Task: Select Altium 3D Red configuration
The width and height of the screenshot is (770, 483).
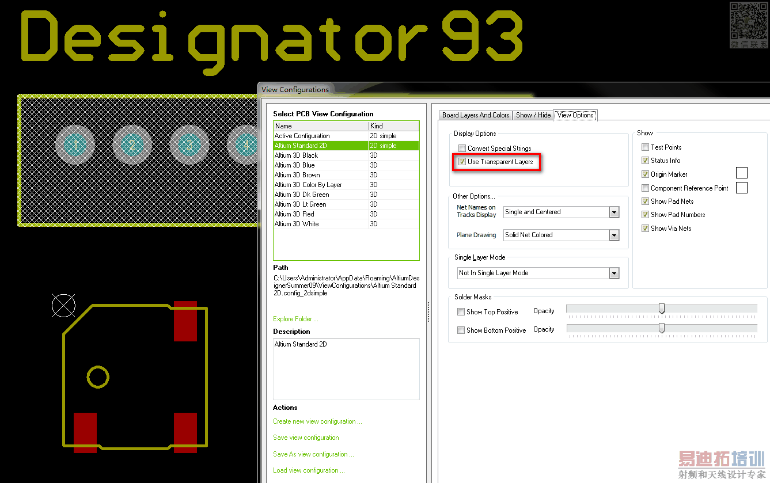Action: (346, 214)
